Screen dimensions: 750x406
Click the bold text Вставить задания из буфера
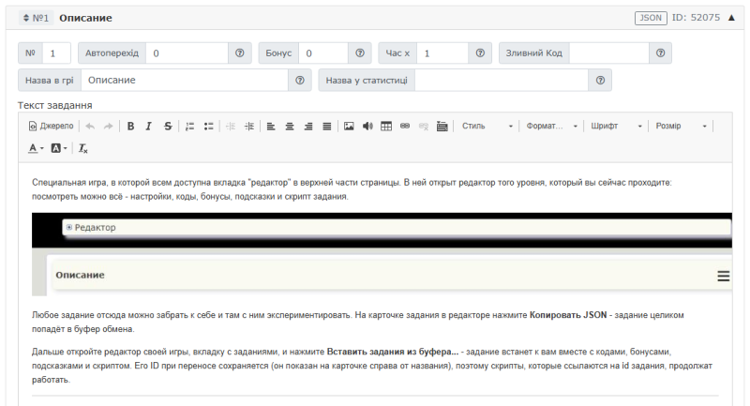coord(392,352)
